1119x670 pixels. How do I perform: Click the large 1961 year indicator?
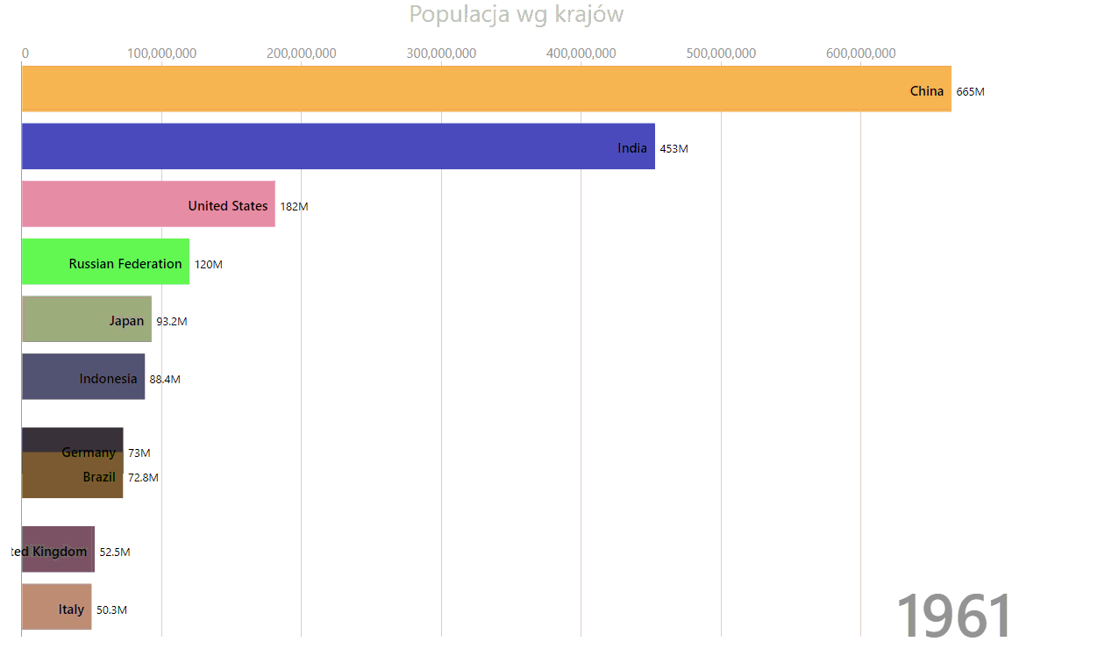click(x=953, y=616)
